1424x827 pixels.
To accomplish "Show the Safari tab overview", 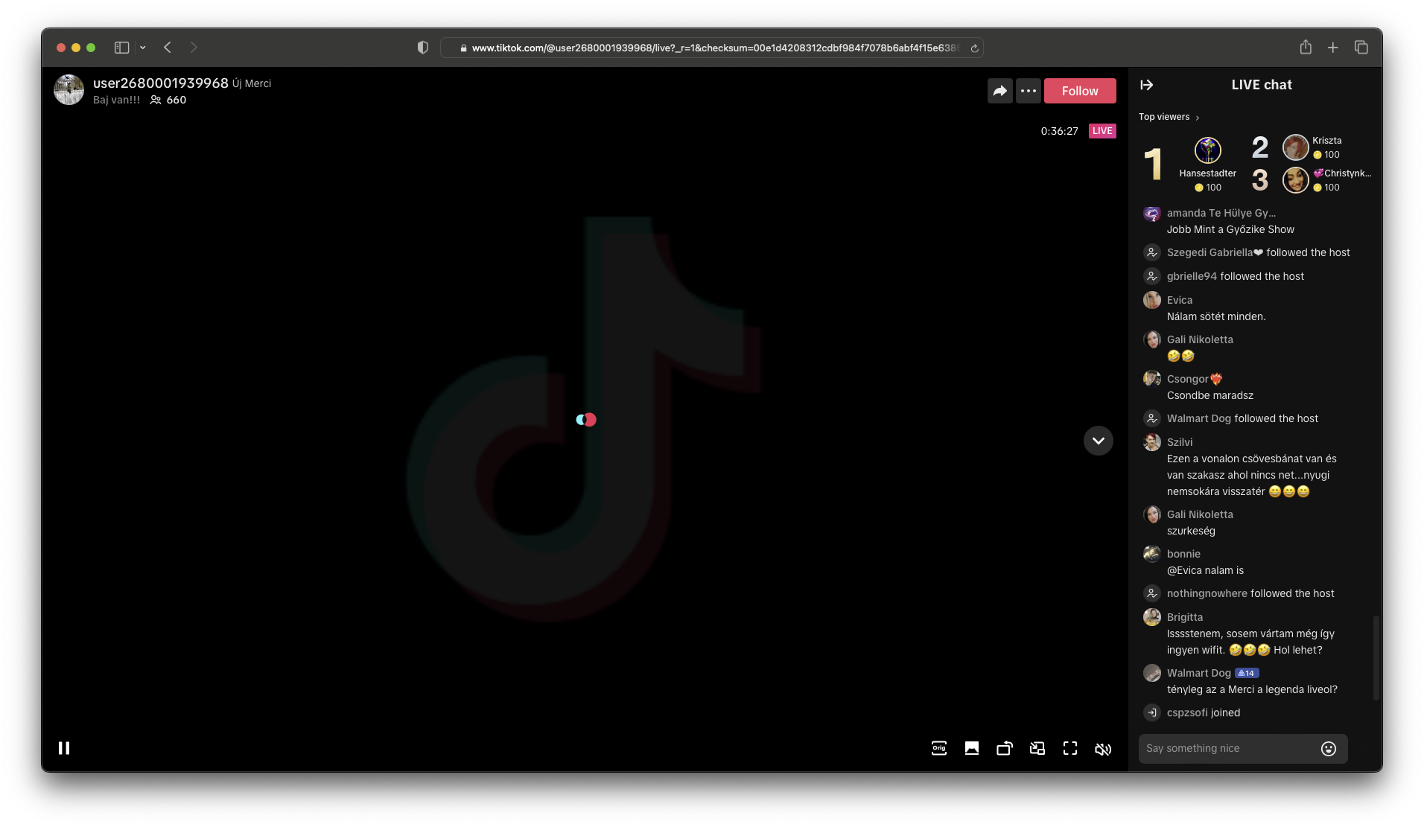I will (x=1361, y=48).
